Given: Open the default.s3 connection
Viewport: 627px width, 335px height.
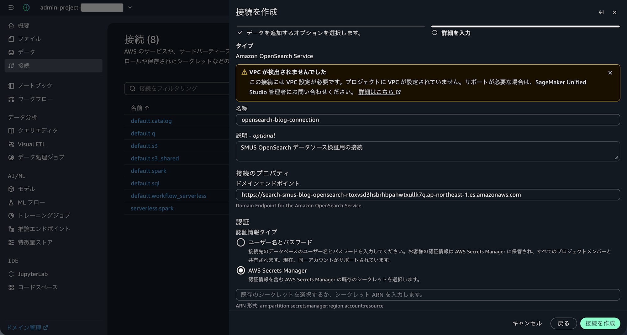Looking at the screenshot, I should pyautogui.click(x=144, y=146).
